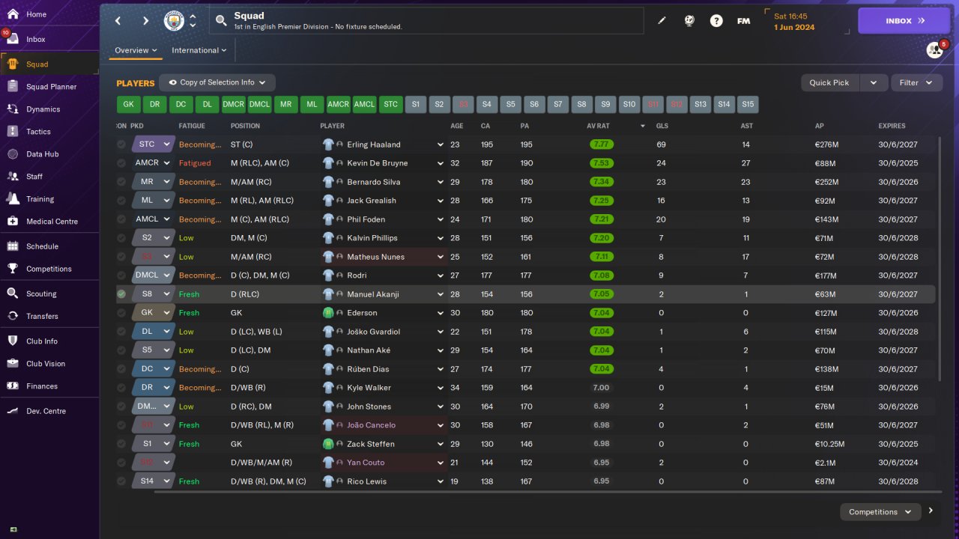The height and width of the screenshot is (539, 959).
Task: Open Ederson's GK picked position dropdown
Action: pyautogui.click(x=153, y=313)
